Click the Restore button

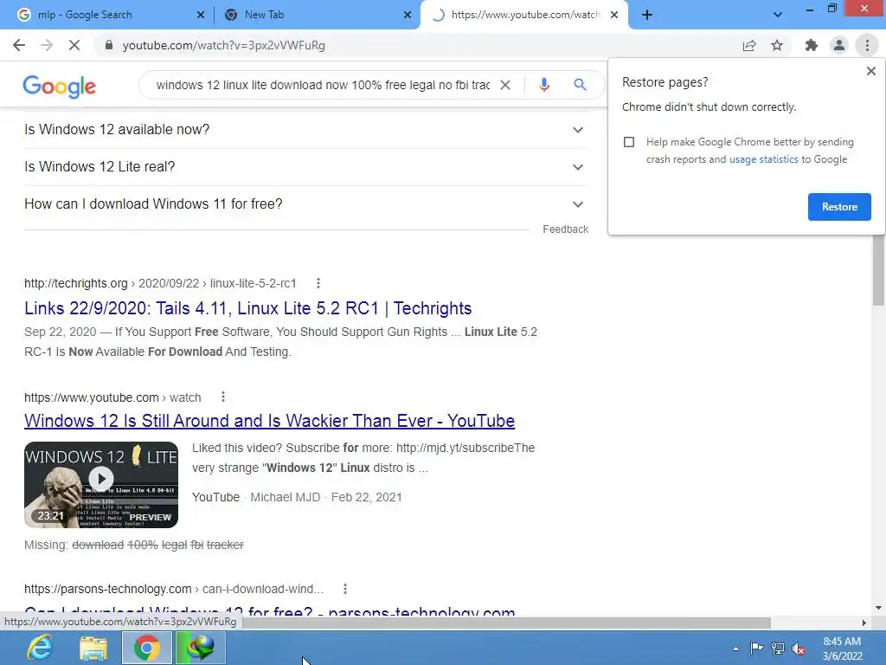pyautogui.click(x=839, y=207)
